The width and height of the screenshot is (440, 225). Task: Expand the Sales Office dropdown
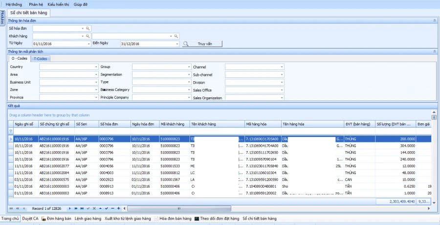point(282,90)
